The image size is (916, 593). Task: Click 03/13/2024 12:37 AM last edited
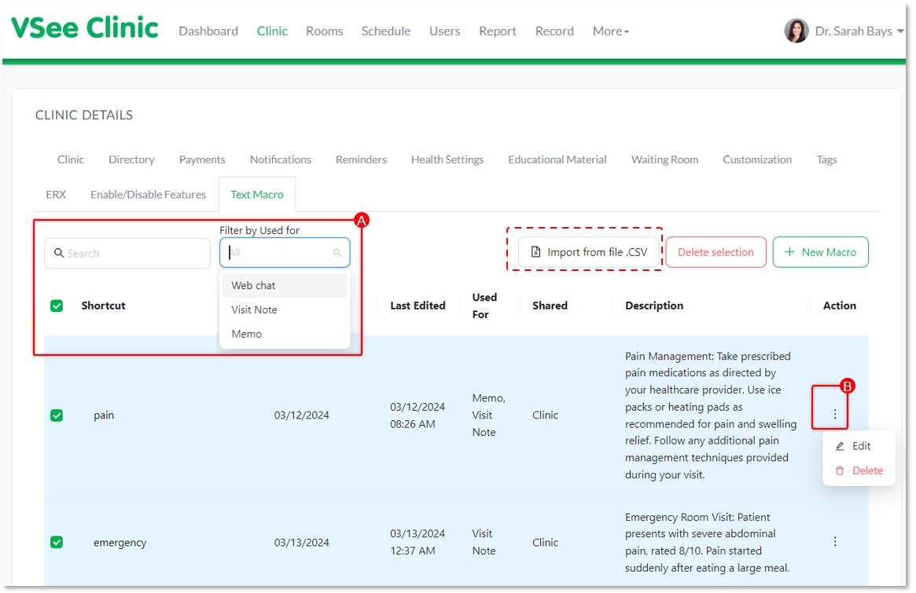[418, 542]
